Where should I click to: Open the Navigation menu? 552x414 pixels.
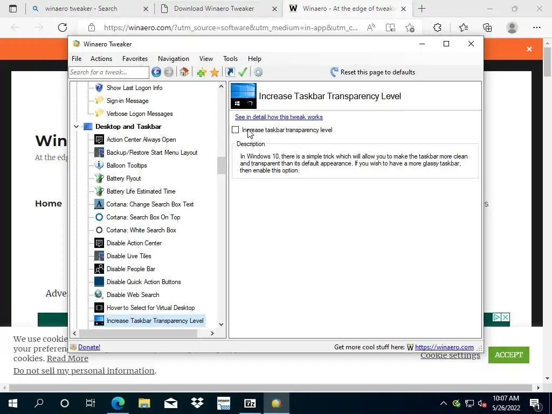(x=174, y=59)
